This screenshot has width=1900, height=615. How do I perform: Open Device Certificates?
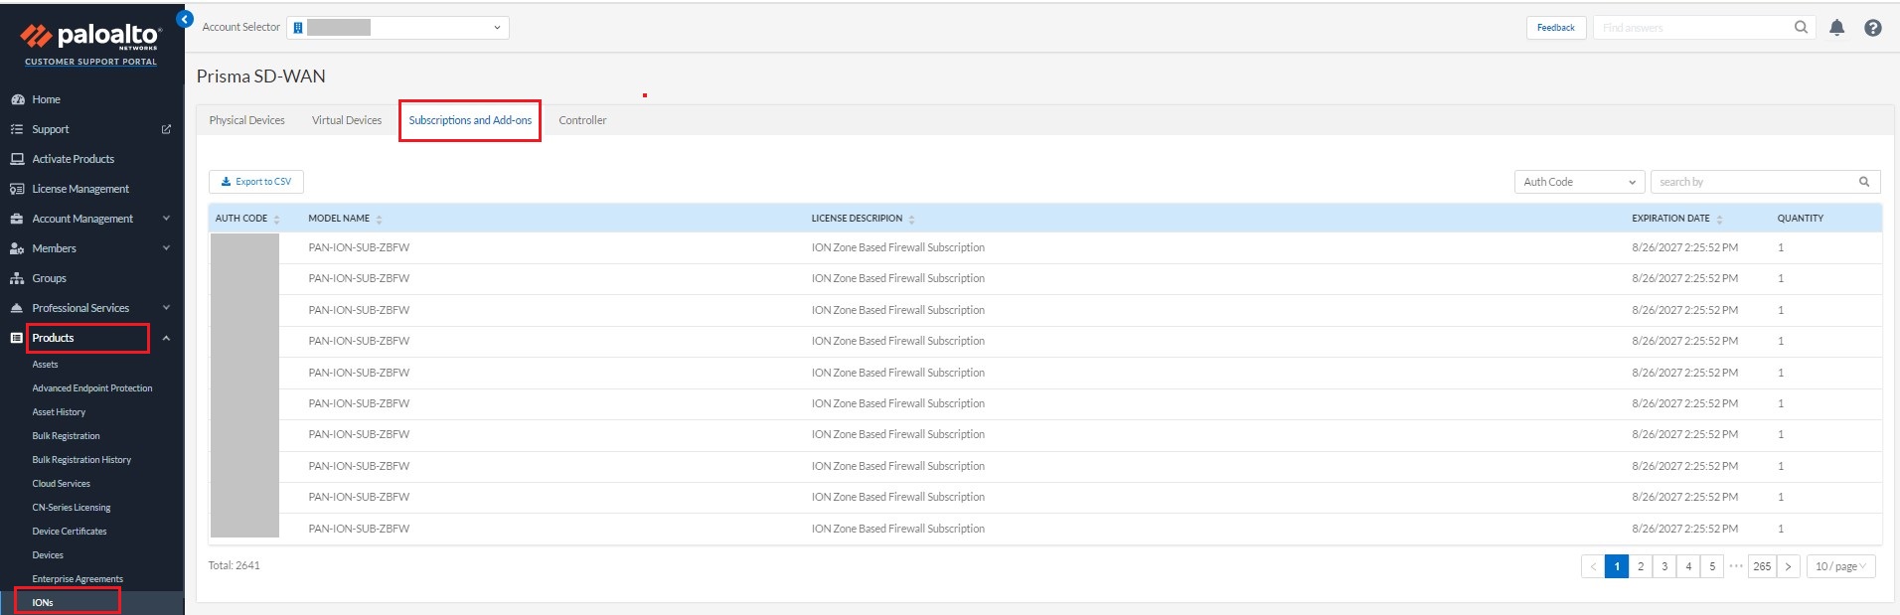(x=70, y=532)
